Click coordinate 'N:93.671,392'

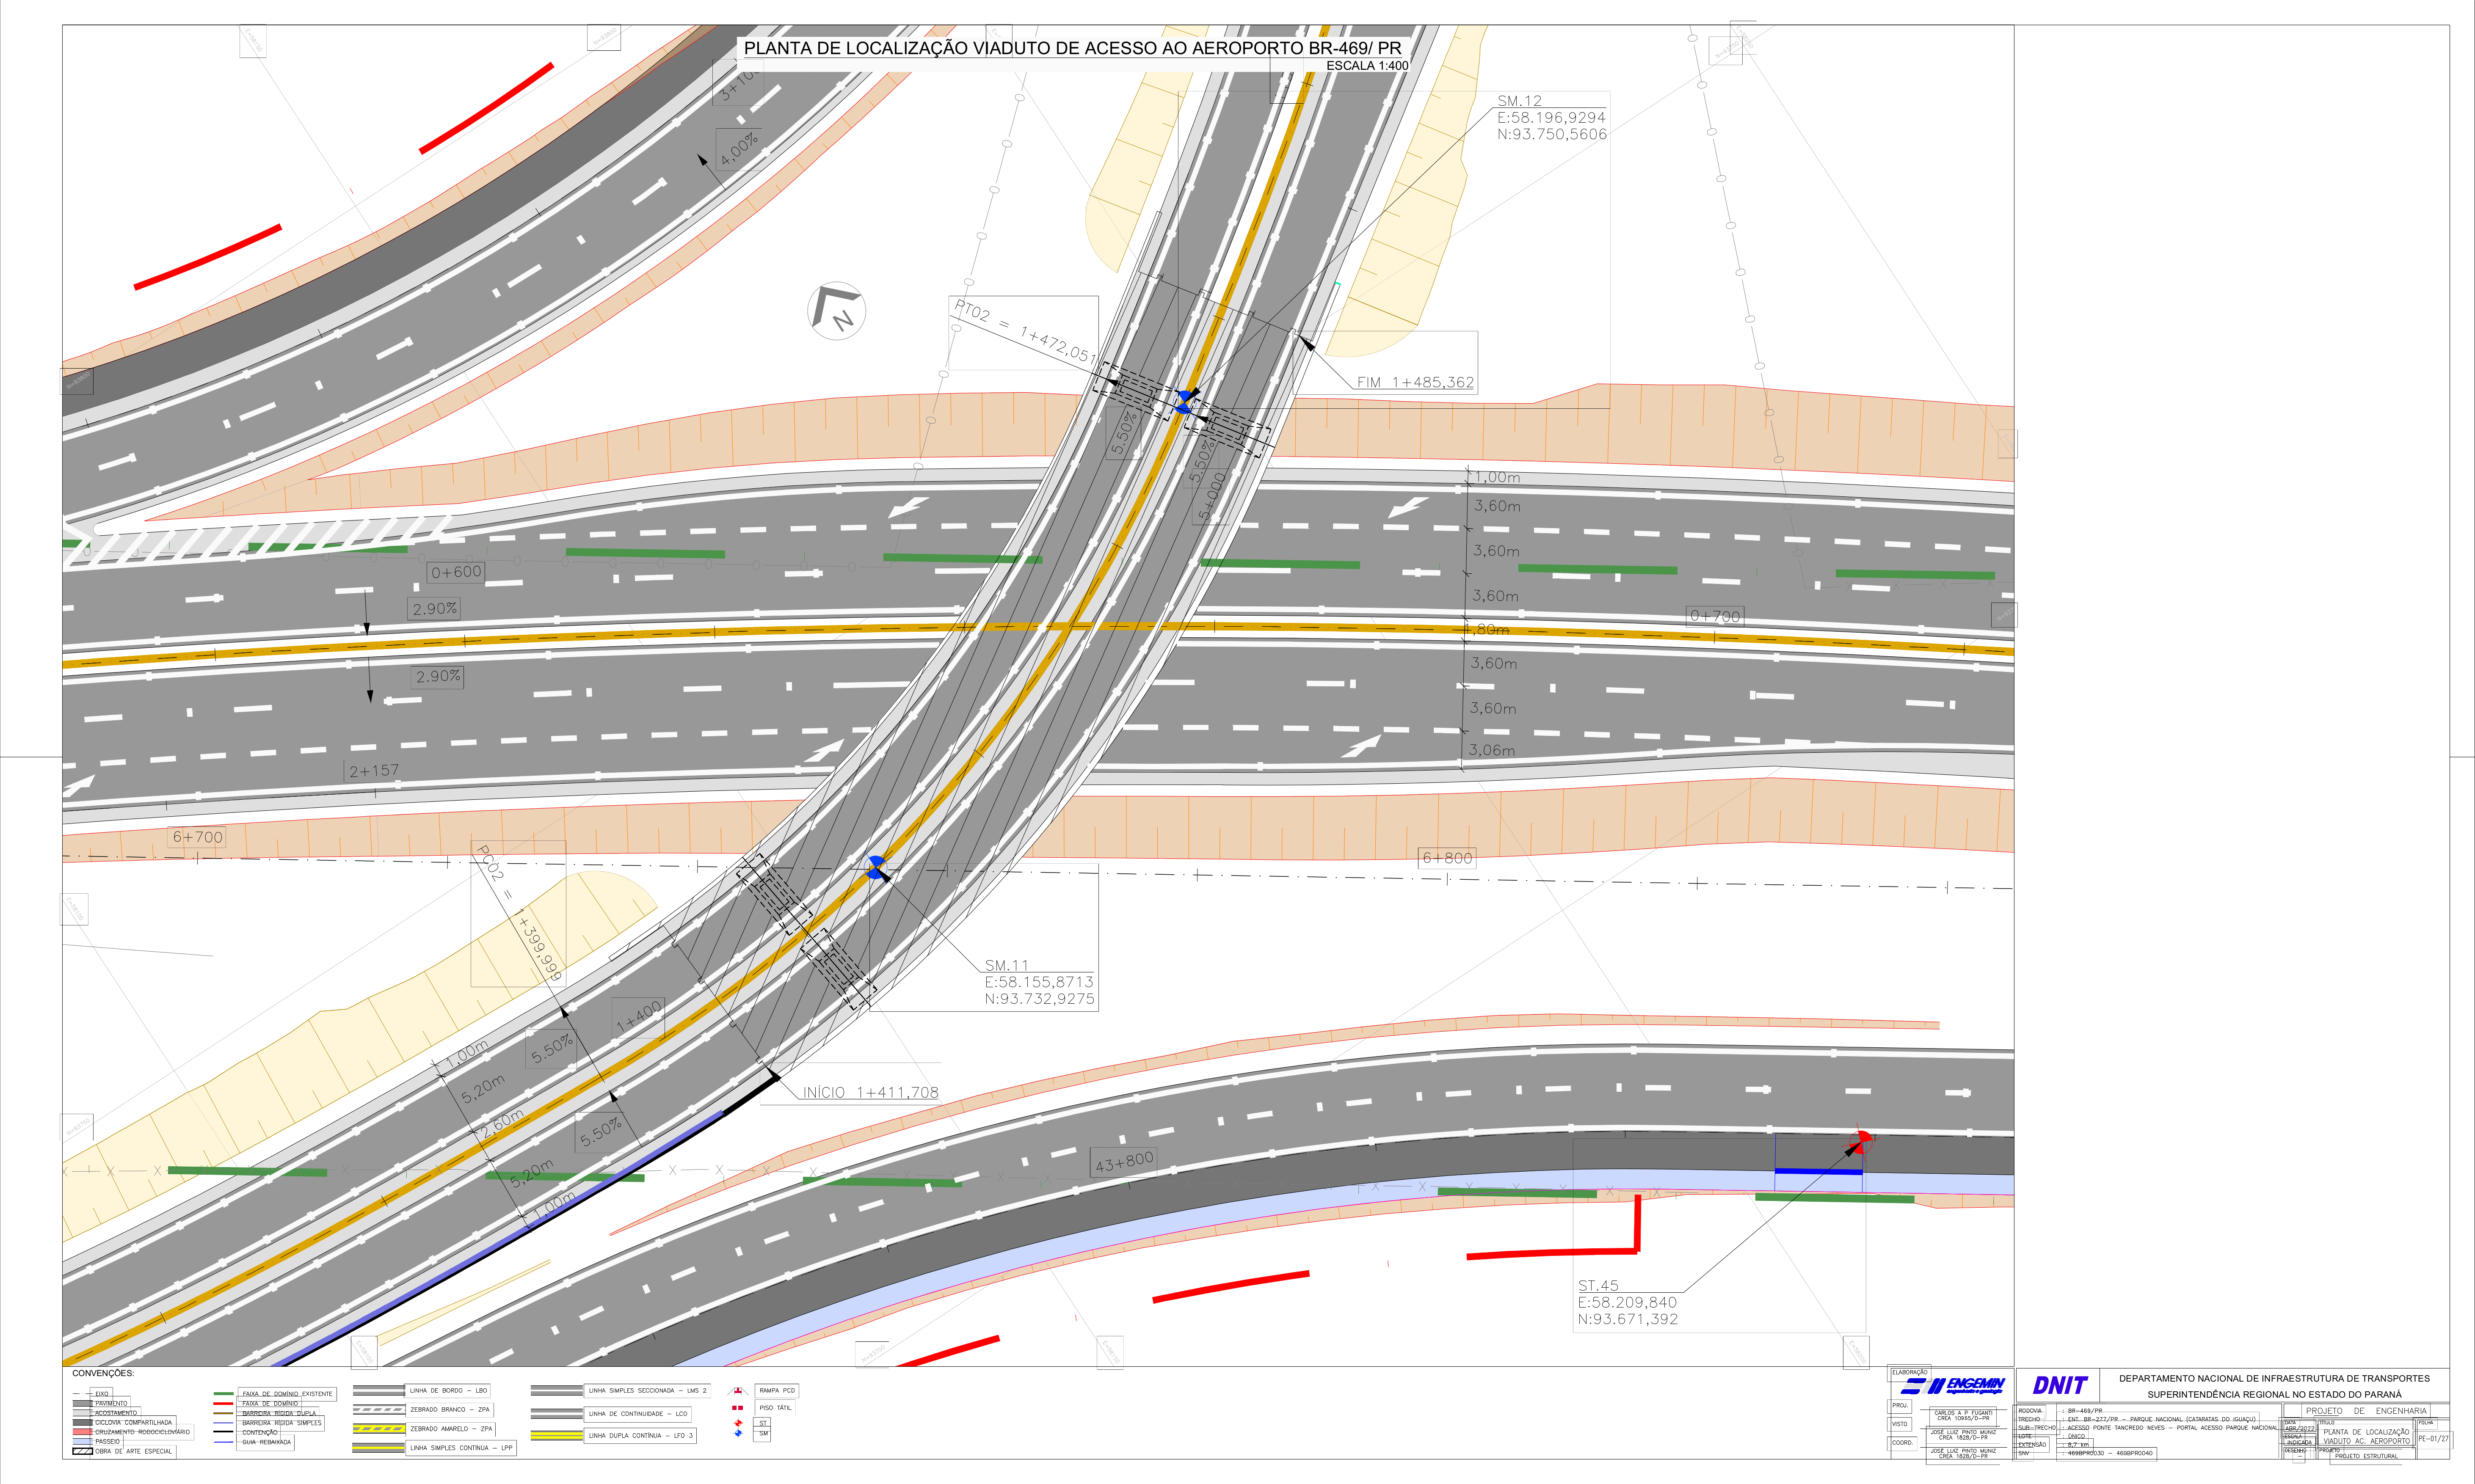(1628, 1320)
